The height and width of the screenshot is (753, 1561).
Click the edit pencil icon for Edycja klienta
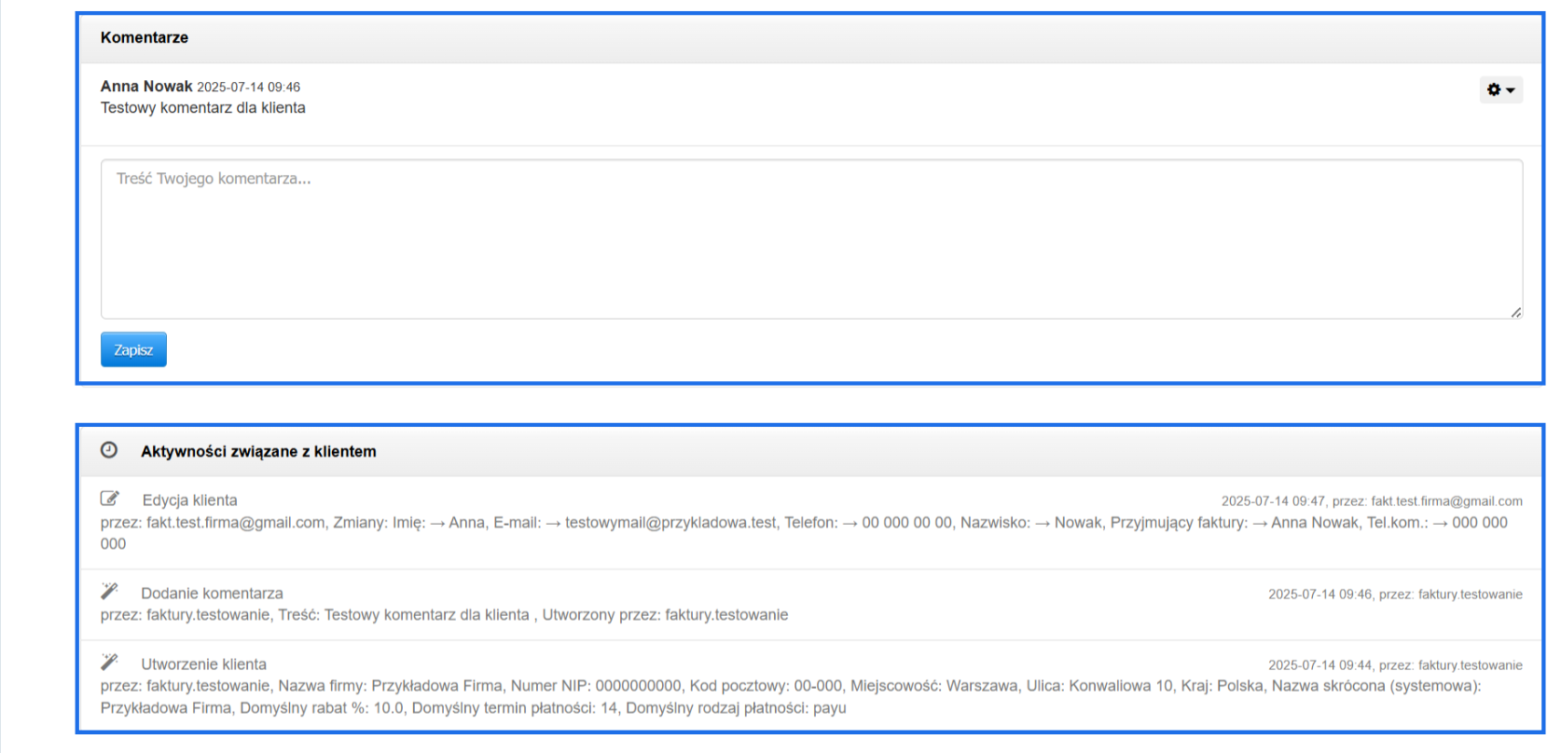click(110, 499)
